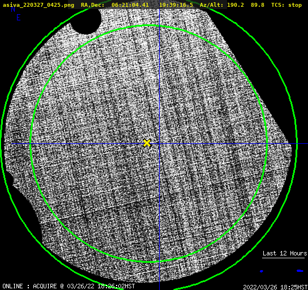Click the Alt value 89.8
Screen dimensions: 308x290
coord(258,5)
